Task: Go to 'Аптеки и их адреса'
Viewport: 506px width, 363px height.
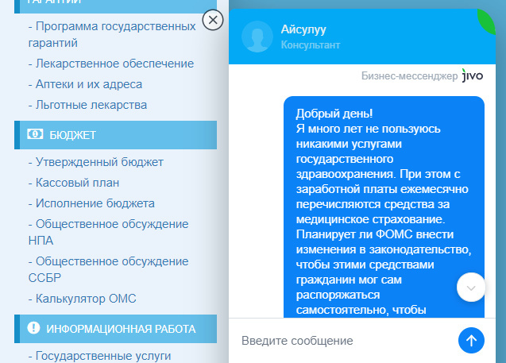Action: (x=89, y=84)
